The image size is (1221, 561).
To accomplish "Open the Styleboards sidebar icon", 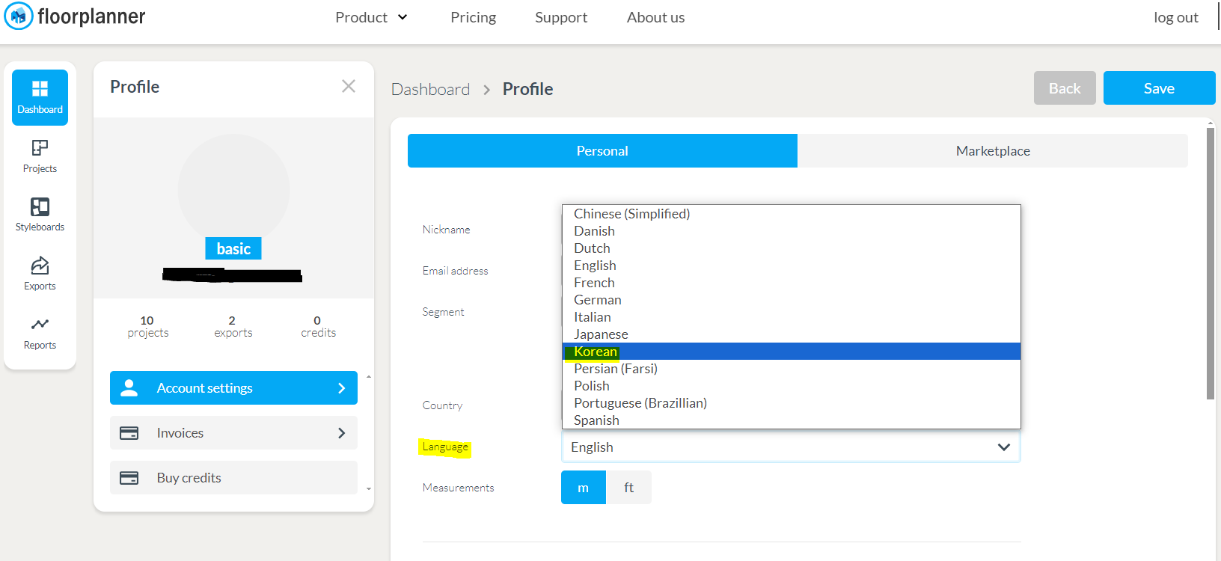I will [40, 215].
